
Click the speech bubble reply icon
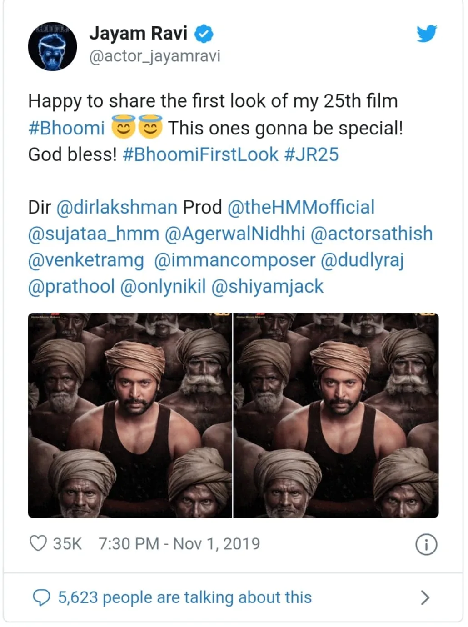tap(42, 597)
